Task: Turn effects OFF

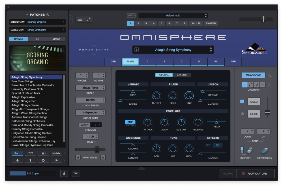Action: point(208,145)
